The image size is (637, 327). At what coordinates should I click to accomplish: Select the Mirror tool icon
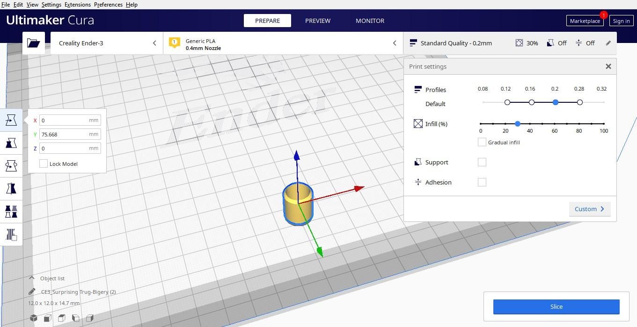(x=11, y=188)
